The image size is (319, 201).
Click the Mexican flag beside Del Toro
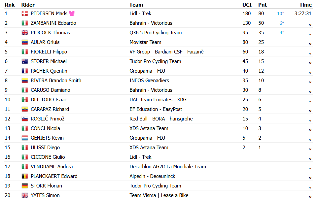(x=25, y=100)
